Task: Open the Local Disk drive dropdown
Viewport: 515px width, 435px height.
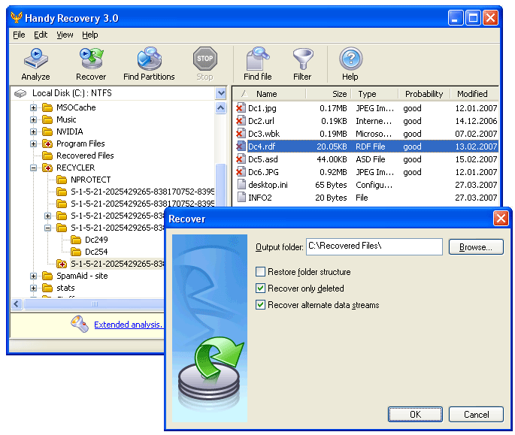Action: click(x=221, y=93)
